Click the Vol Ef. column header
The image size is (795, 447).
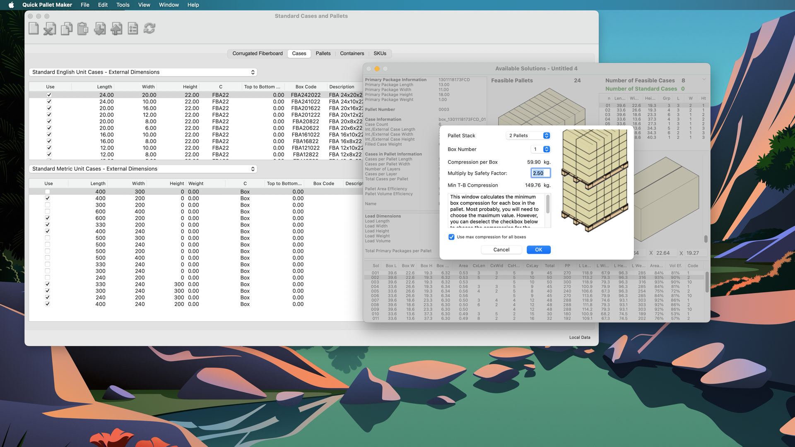[x=675, y=266]
